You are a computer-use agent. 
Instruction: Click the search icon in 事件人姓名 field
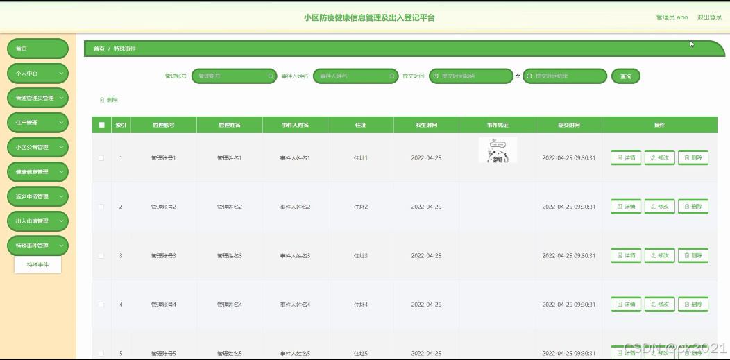coord(393,76)
